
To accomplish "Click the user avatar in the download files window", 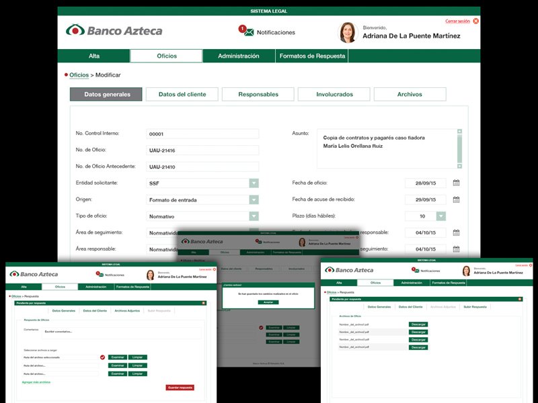I will pyautogui.click(x=466, y=271).
